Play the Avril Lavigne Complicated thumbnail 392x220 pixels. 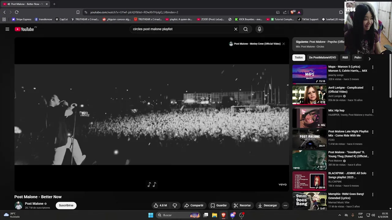[309, 95]
